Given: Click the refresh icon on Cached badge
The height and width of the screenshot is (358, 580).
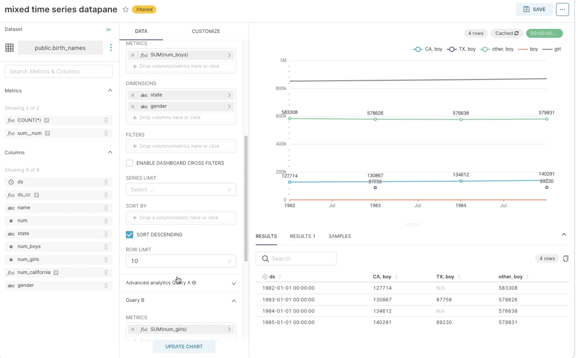Looking at the screenshot, I should pyautogui.click(x=516, y=33).
